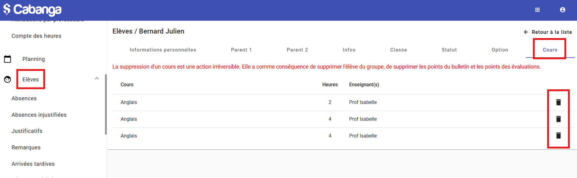Click the Planning calendar icon
This screenshot has height=178, width=577.
click(x=8, y=59)
